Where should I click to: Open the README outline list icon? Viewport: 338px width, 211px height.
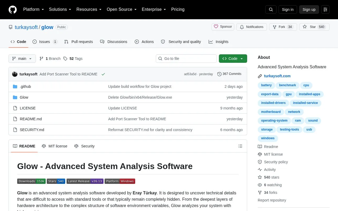(x=240, y=146)
